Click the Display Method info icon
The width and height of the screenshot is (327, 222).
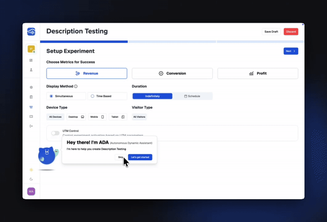click(x=76, y=87)
